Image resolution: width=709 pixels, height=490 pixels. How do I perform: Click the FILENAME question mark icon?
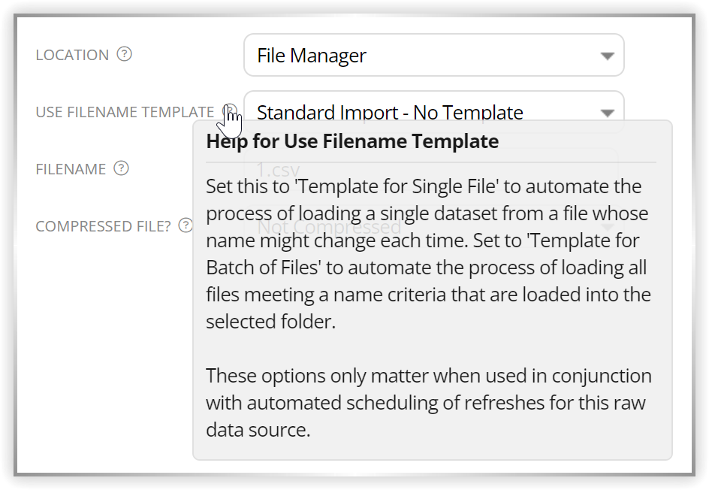[x=121, y=168]
